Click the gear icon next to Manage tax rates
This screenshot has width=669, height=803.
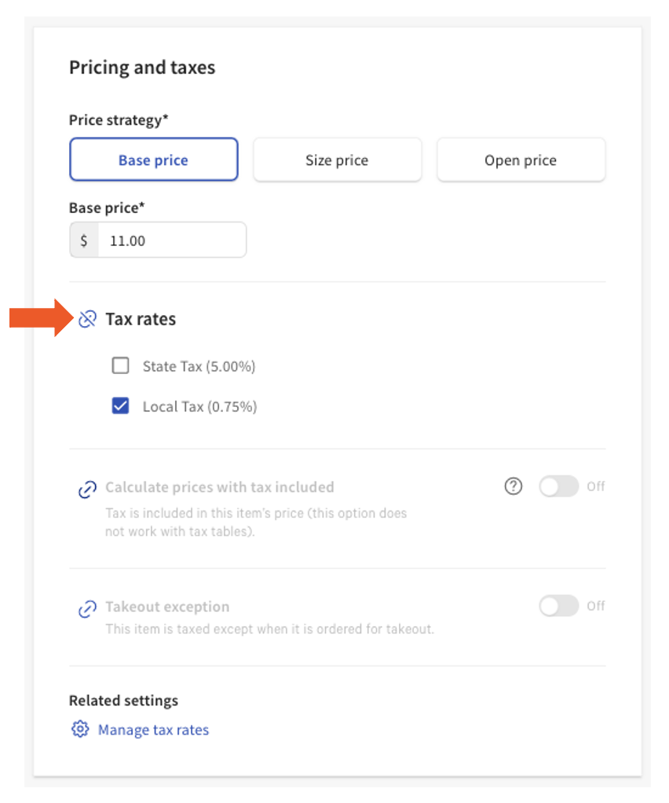pyautogui.click(x=79, y=729)
